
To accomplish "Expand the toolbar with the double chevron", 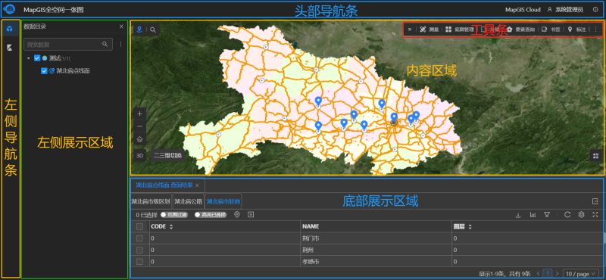I will point(410,30).
